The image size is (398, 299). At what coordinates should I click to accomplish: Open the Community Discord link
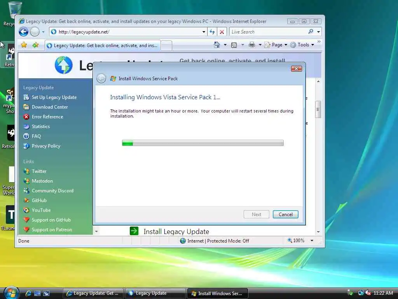click(x=52, y=191)
